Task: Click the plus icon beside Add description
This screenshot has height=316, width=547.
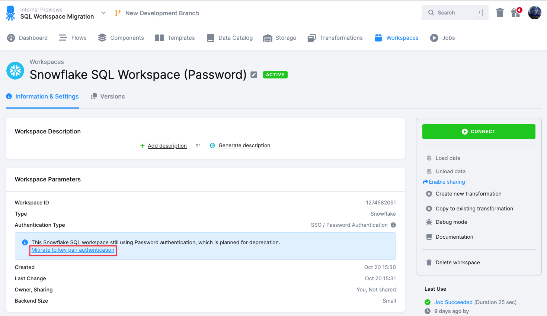Action: pos(142,146)
